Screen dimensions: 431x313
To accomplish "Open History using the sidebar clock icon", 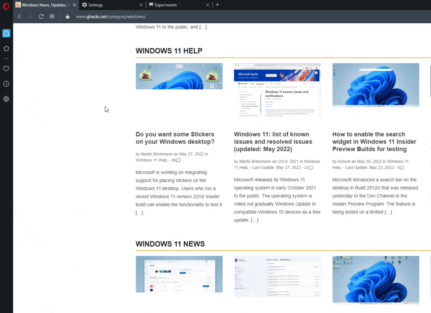I will pyautogui.click(x=6, y=84).
